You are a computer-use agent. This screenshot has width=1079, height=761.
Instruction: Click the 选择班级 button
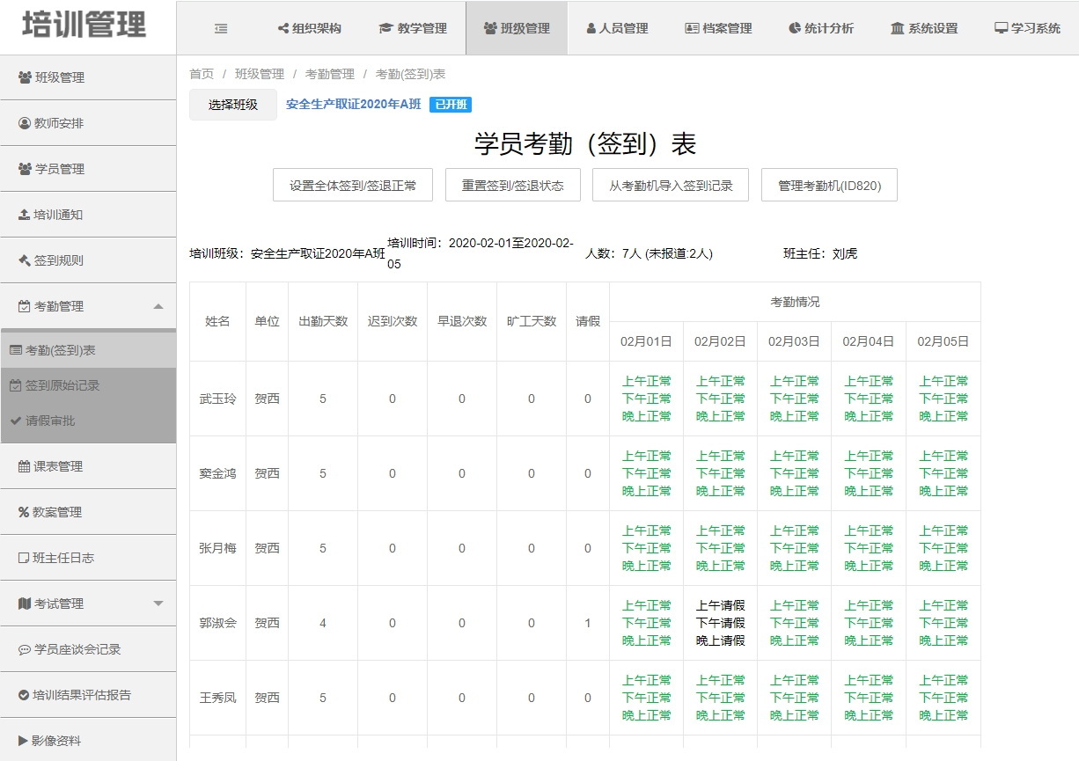click(233, 105)
